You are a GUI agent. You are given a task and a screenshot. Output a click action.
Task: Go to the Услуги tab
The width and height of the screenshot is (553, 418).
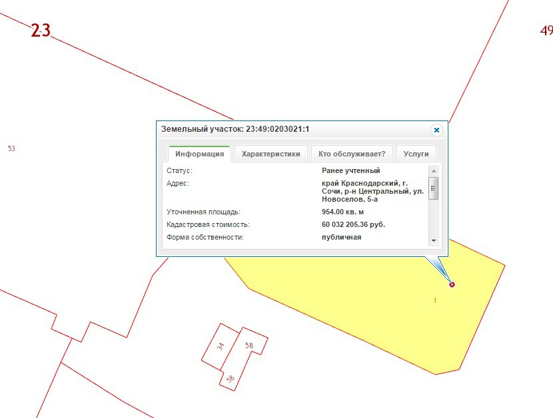[416, 154]
